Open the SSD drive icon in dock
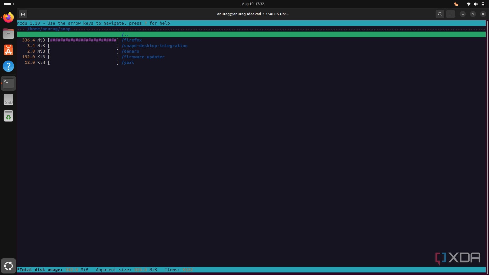Viewport: 489px width, 275px height. tap(8, 100)
